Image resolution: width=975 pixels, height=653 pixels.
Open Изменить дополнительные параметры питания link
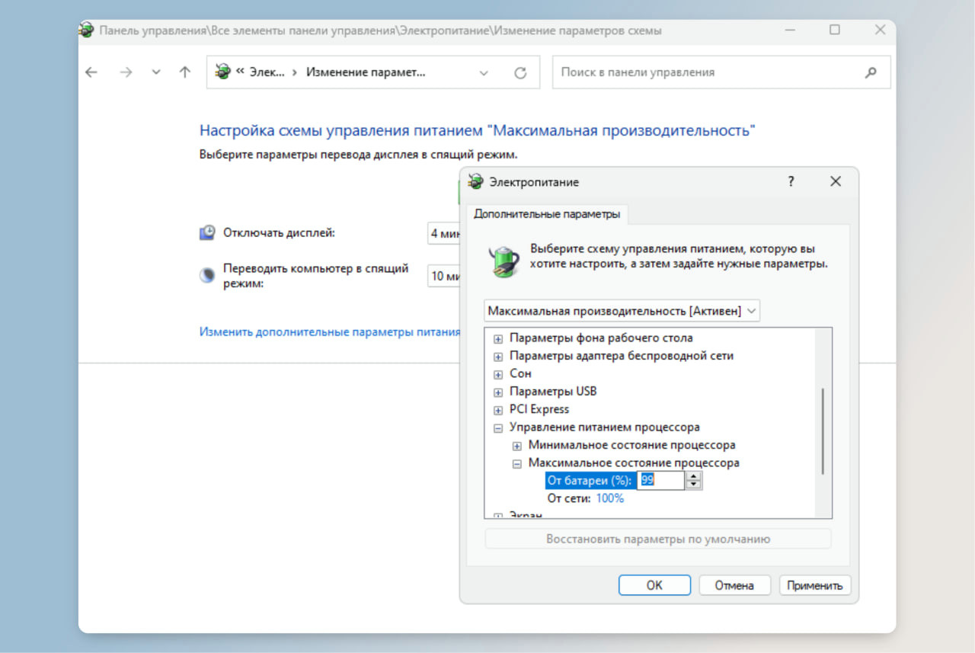(x=329, y=332)
